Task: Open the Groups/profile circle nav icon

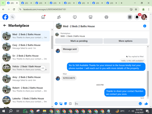Action: (106, 17)
